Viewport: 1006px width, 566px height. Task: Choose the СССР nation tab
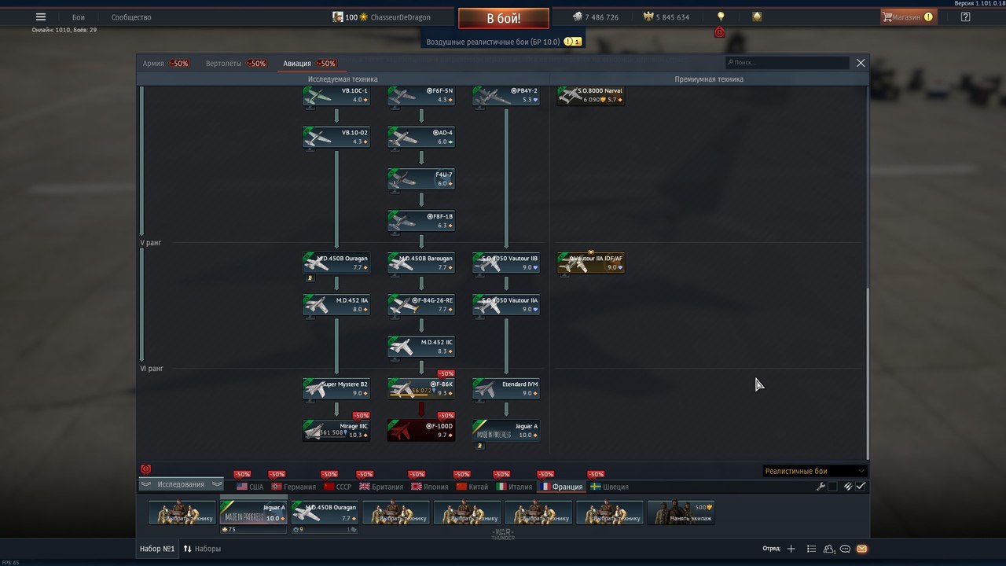[x=337, y=487]
